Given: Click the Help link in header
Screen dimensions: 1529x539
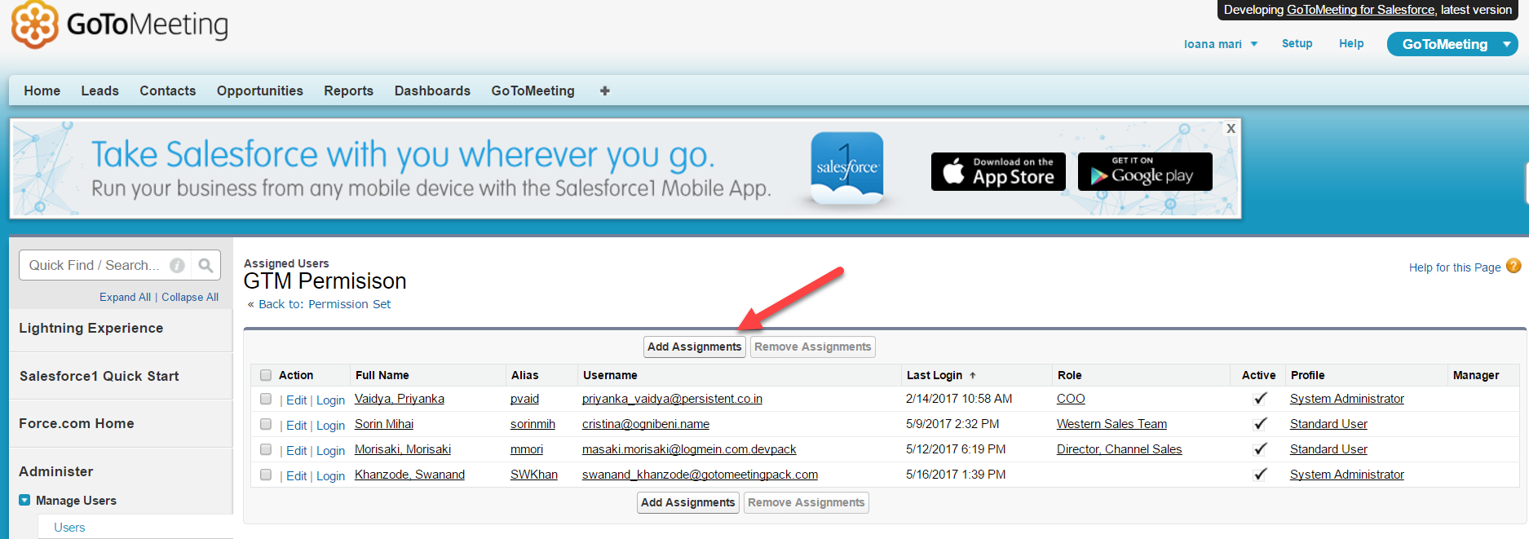Looking at the screenshot, I should [1351, 43].
